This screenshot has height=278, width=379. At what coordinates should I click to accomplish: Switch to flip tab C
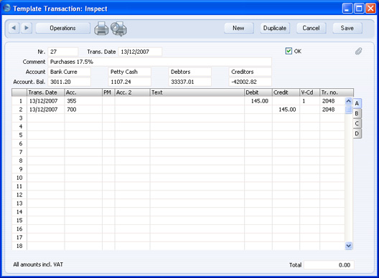357,123
